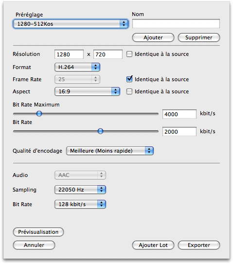Open the audio Bit Rate 128 kbit/s dropdown
Viewport: 233px width, 264px height.
click(80, 204)
